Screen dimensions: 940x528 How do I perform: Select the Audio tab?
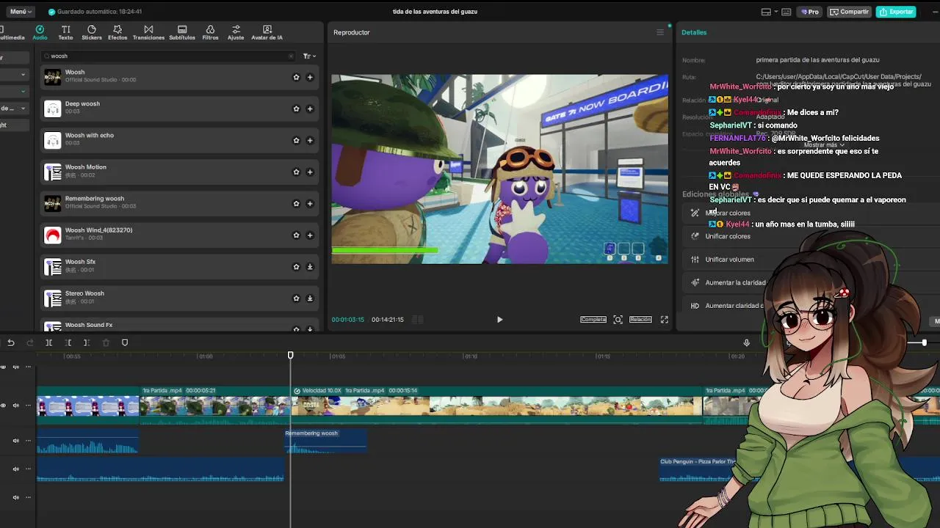click(x=40, y=32)
